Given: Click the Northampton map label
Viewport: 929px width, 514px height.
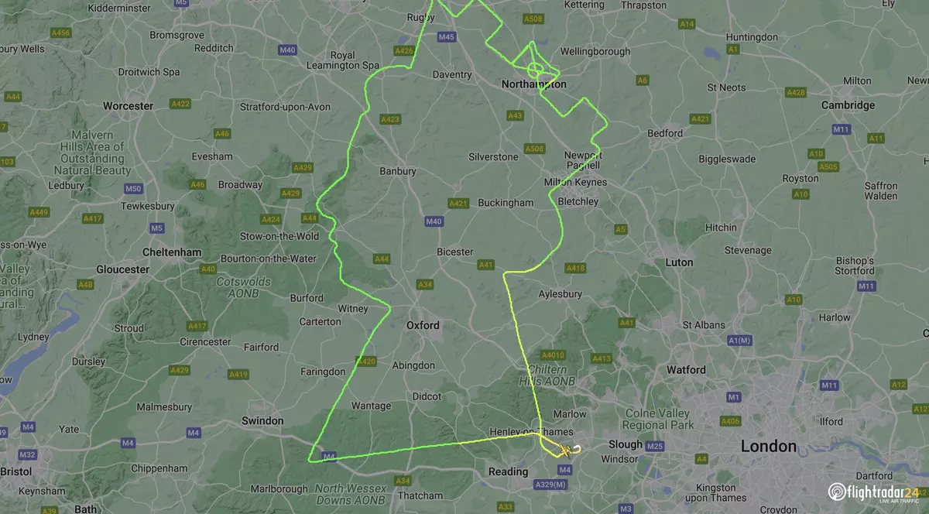Looking at the screenshot, I should tap(534, 84).
